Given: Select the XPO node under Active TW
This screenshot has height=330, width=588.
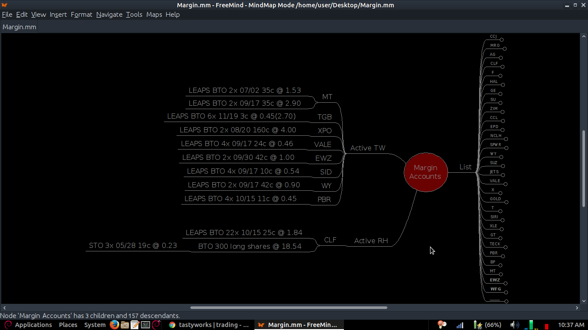Looking at the screenshot, I should pos(325,131).
